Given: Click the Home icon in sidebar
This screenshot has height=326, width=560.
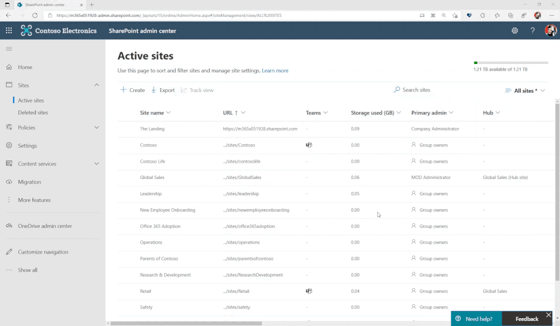Looking at the screenshot, I should coord(10,67).
